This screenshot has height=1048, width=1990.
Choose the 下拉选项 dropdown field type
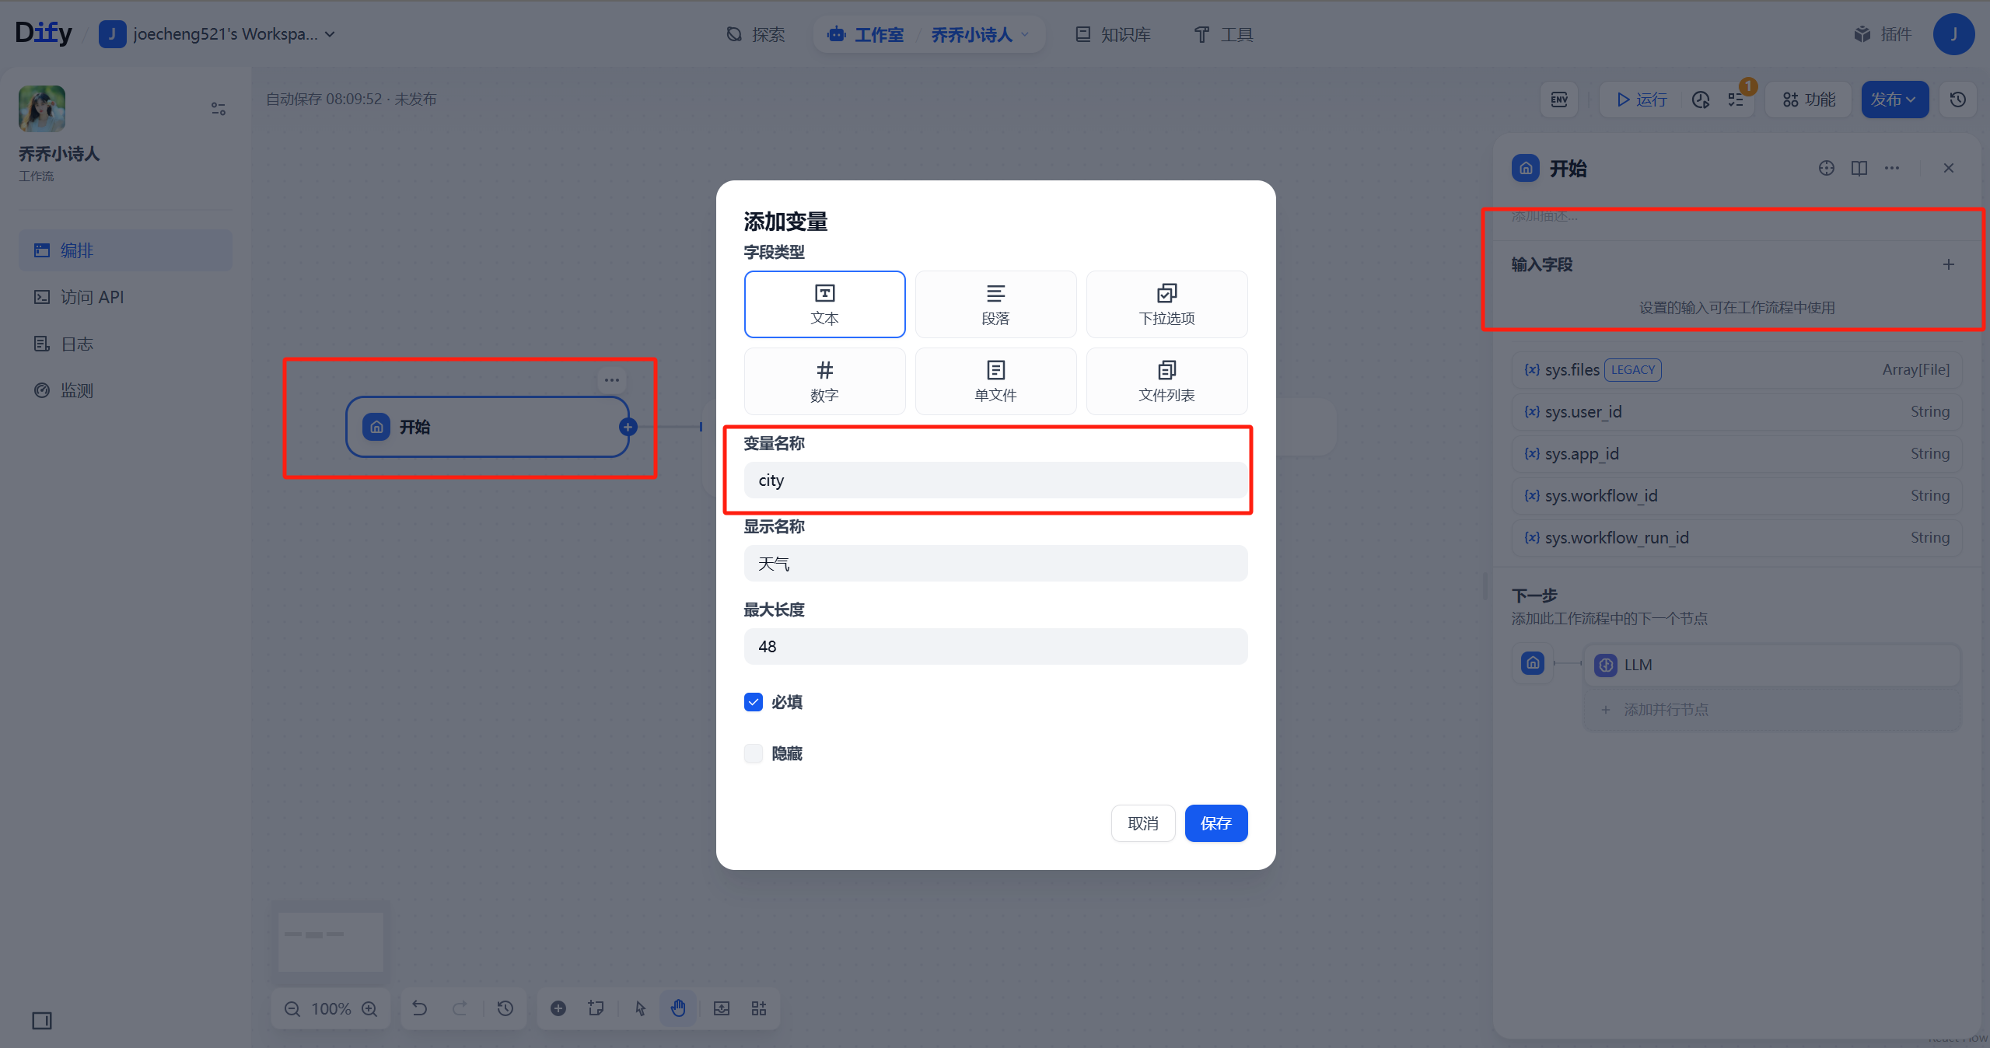[x=1166, y=304]
